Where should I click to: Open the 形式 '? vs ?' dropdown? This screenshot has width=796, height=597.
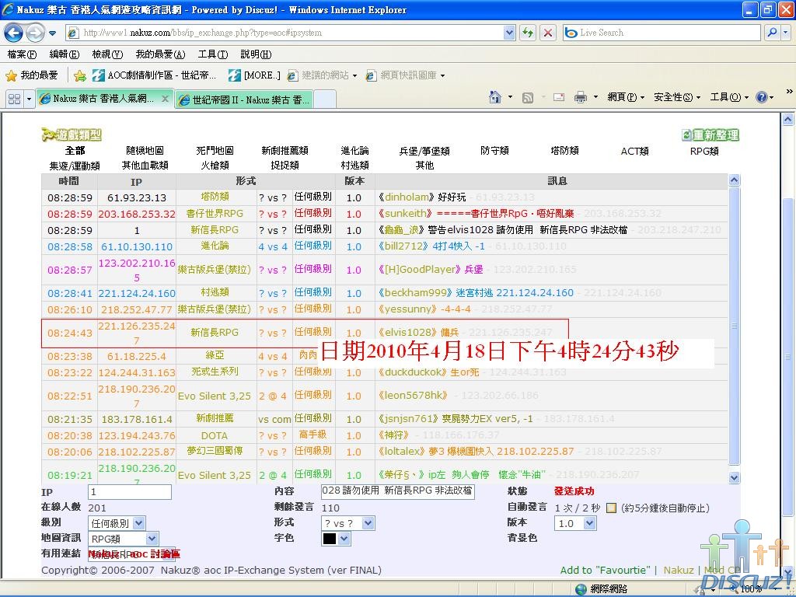tap(347, 524)
